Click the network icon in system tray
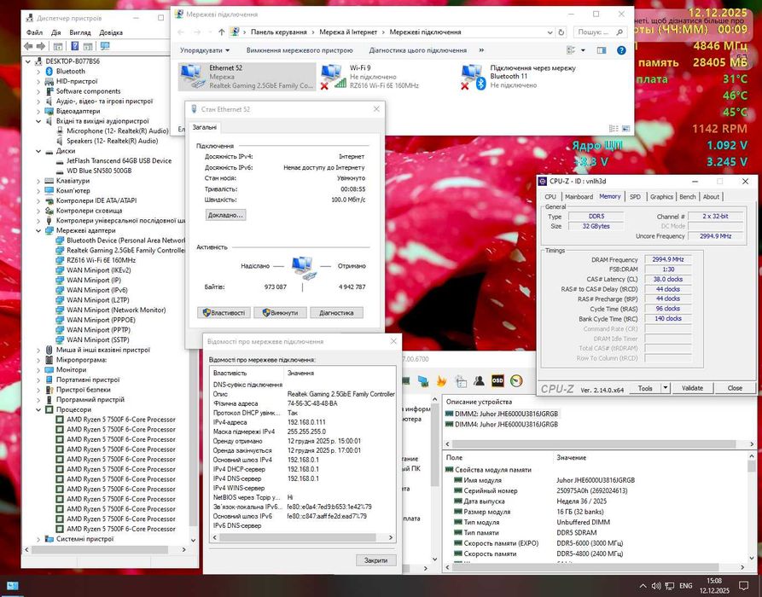This screenshot has width=762, height=597. [670, 586]
